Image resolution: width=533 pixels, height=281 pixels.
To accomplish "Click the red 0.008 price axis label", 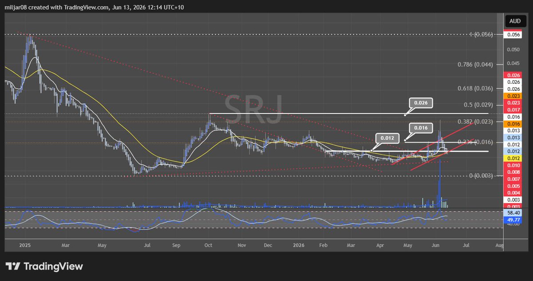I will coord(513,172).
